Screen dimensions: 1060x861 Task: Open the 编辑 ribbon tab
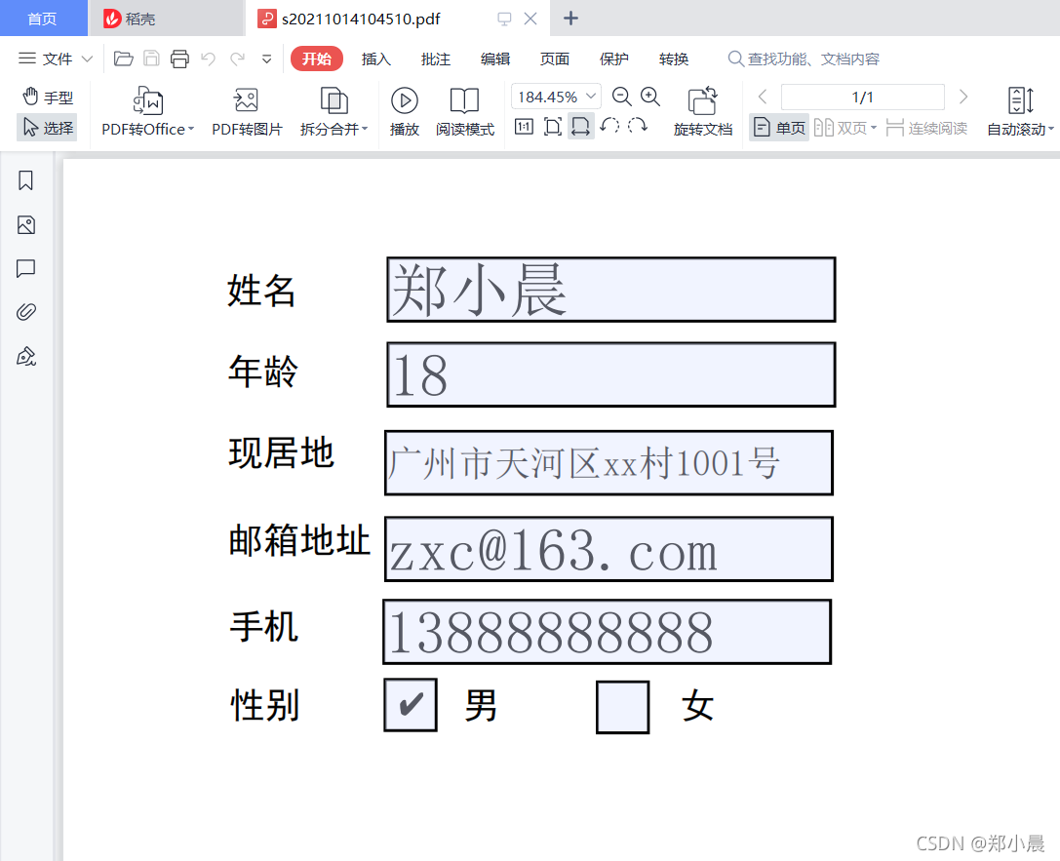494,59
